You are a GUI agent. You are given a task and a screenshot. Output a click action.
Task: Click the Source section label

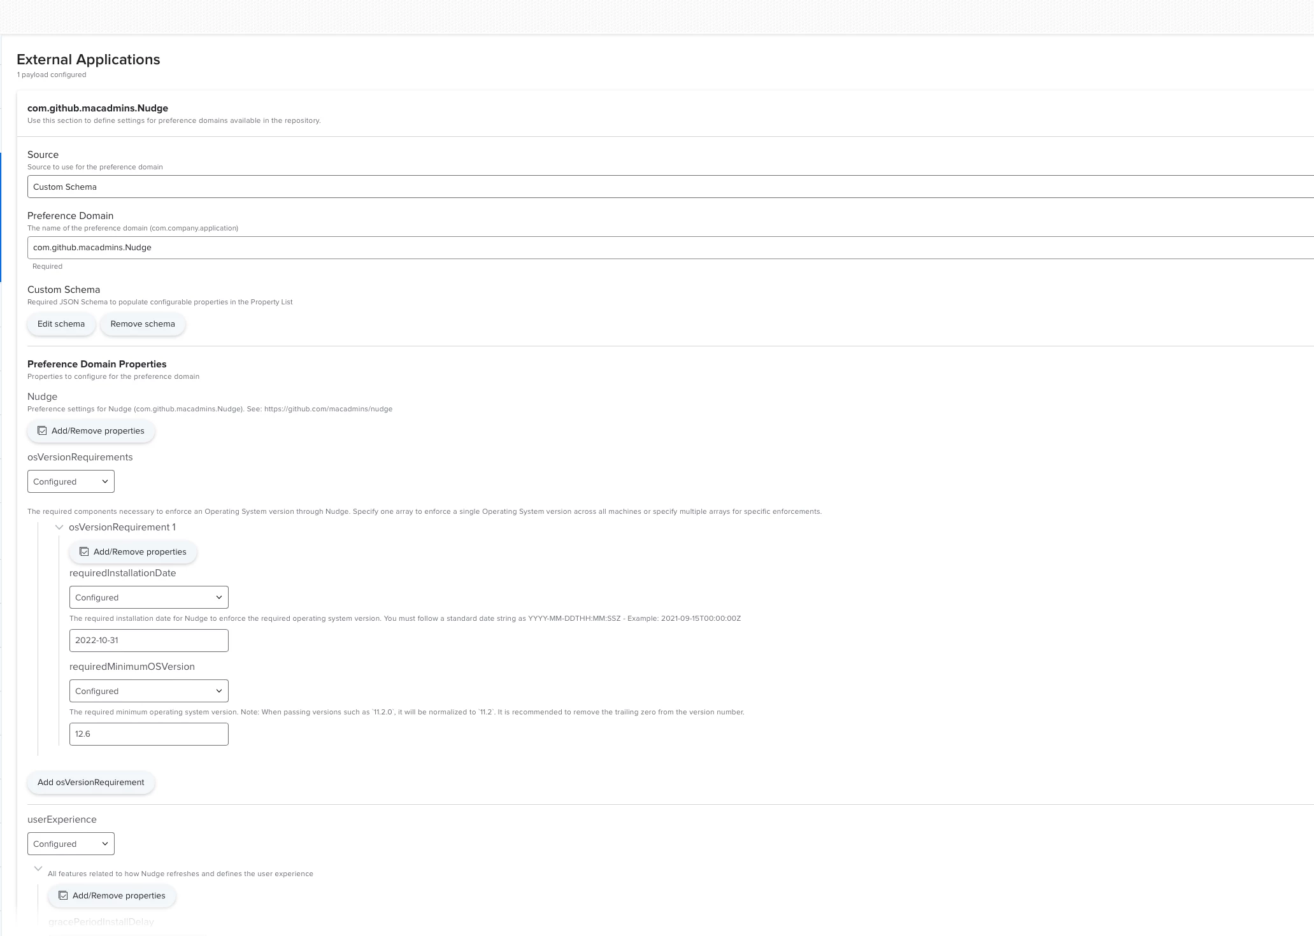coord(43,155)
